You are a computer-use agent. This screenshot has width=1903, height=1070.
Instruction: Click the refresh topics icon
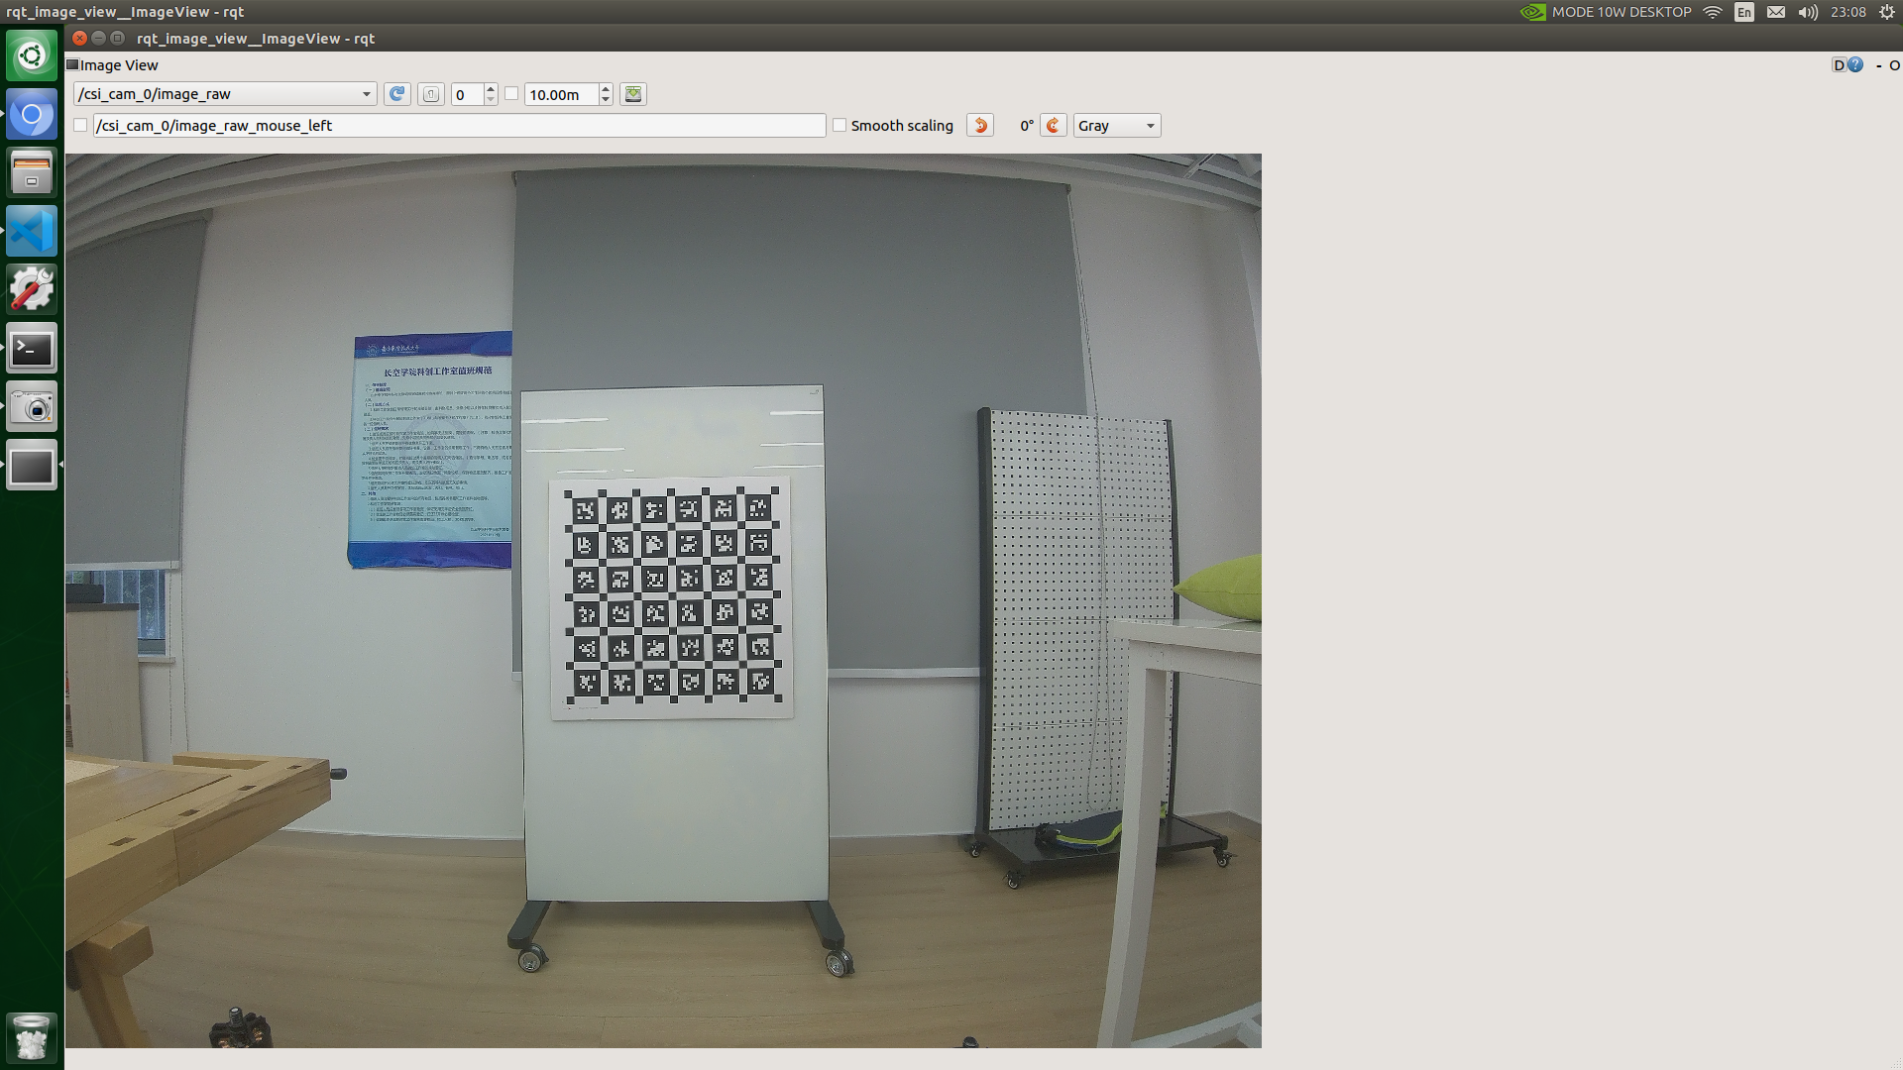click(x=396, y=94)
